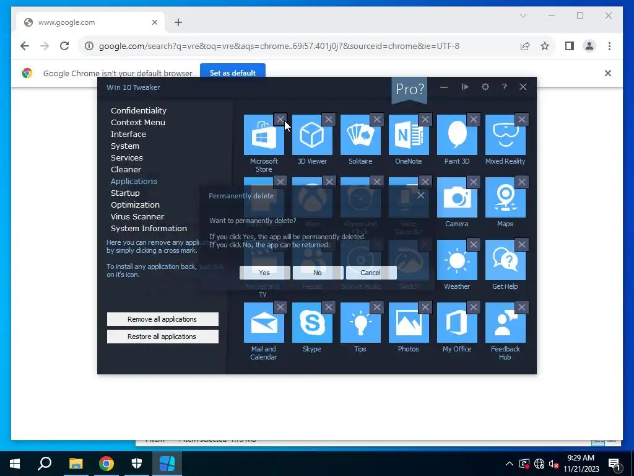634x476 pixels.
Task: Choose No in Permanently delete dialog
Action: point(318,273)
